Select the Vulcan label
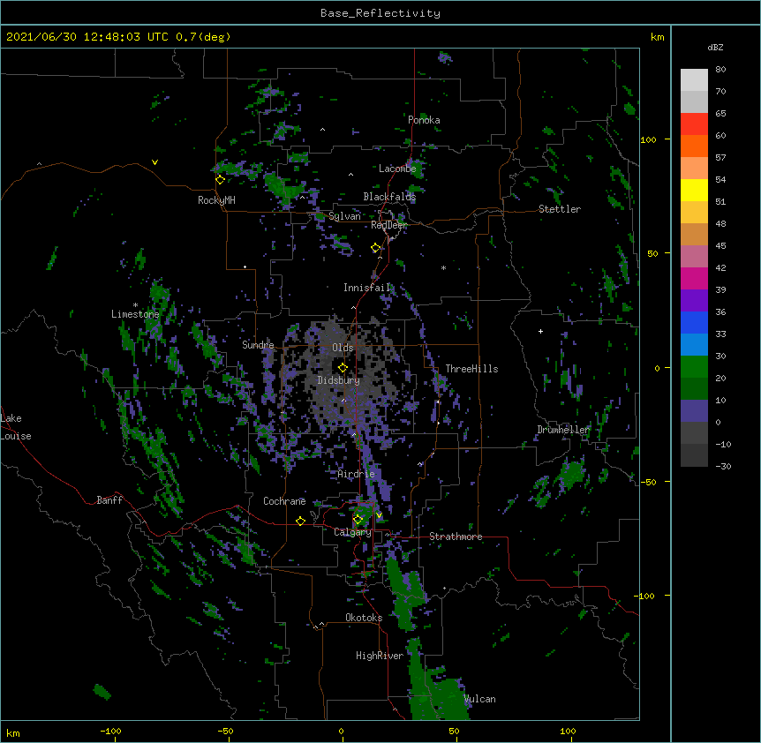 479,699
